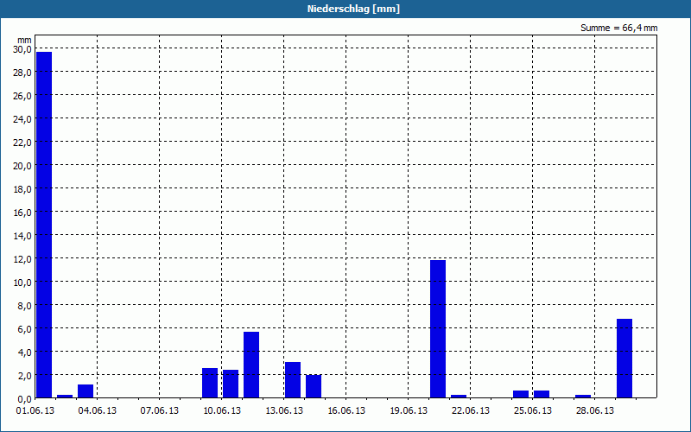This screenshot has height=432, width=691.
Task: Select the tallest bar, nearly 30 mm, on 01.06.13
Action: (x=44, y=225)
